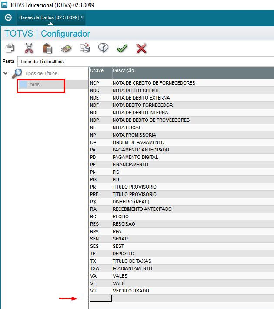Click the Descrição column header
The height and width of the screenshot is (309, 274).
coord(193,73)
